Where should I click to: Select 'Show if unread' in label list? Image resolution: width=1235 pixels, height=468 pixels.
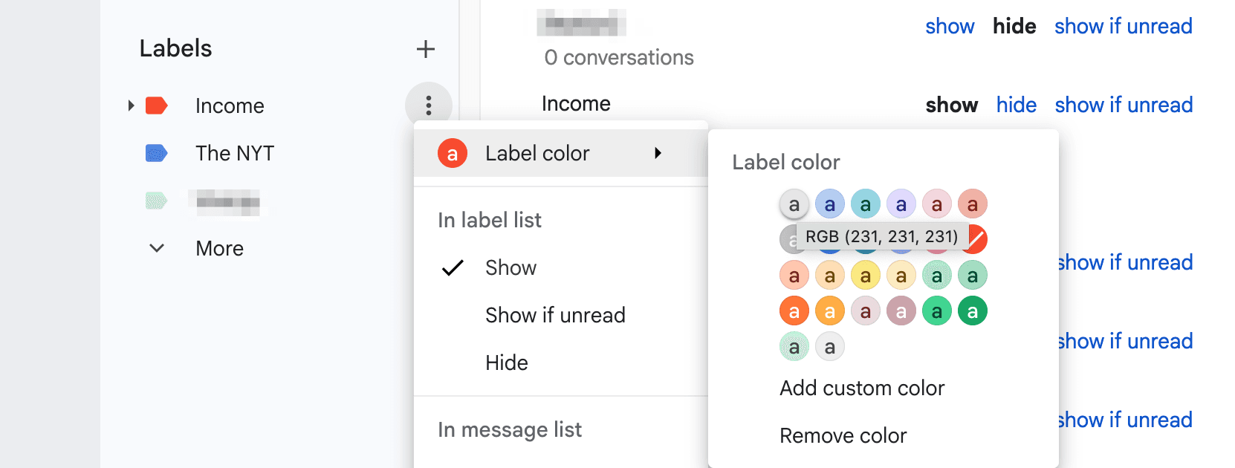pyautogui.click(x=555, y=315)
